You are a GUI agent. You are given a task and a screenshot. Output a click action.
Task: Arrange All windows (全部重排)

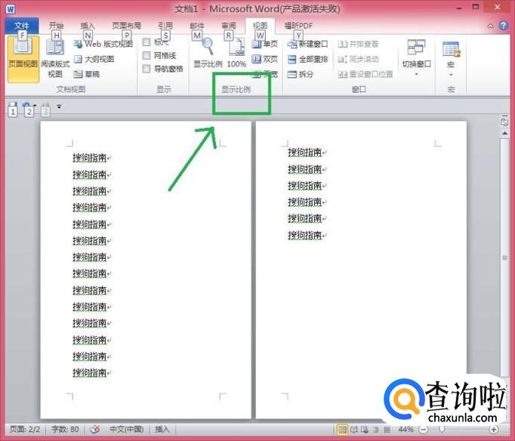coord(307,60)
